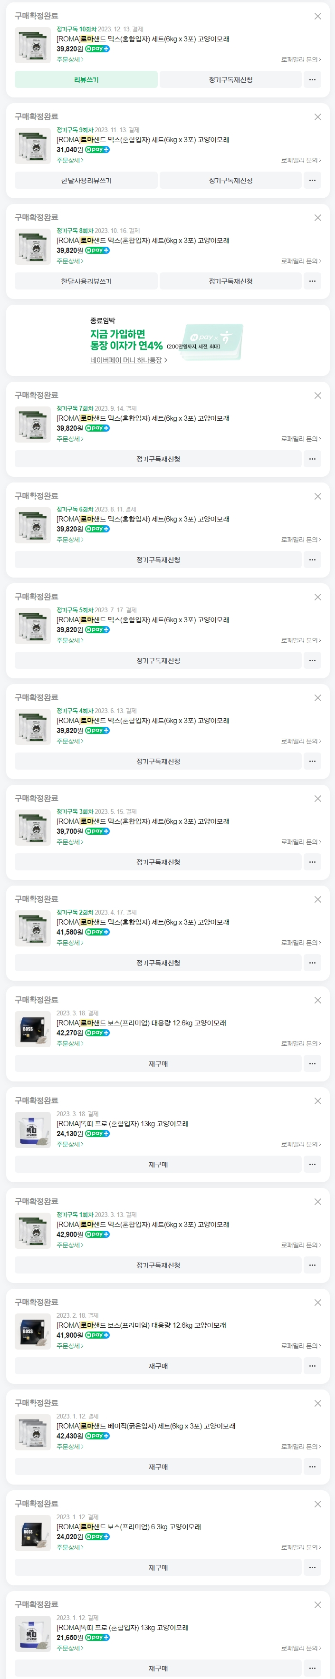Image resolution: width=335 pixels, height=1679 pixels.
Task: Remove the 정기구독 9회차 order with X
Action: (x=317, y=117)
